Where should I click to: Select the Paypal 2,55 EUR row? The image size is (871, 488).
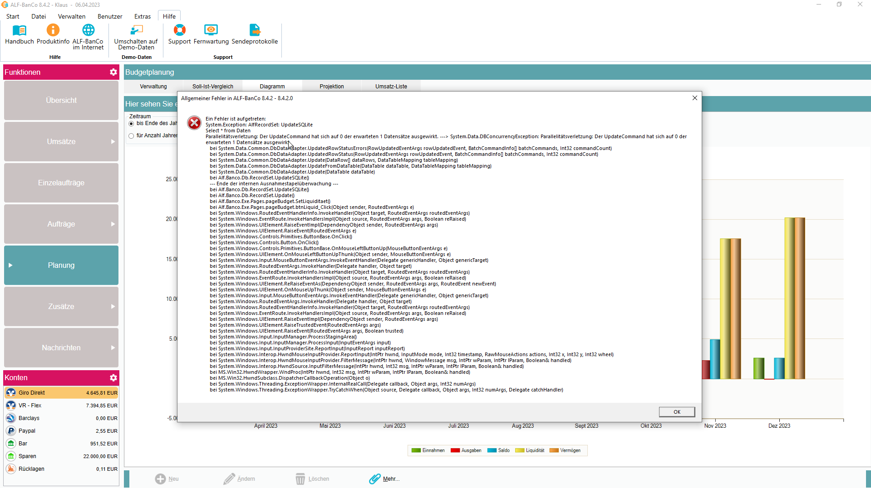click(x=61, y=431)
